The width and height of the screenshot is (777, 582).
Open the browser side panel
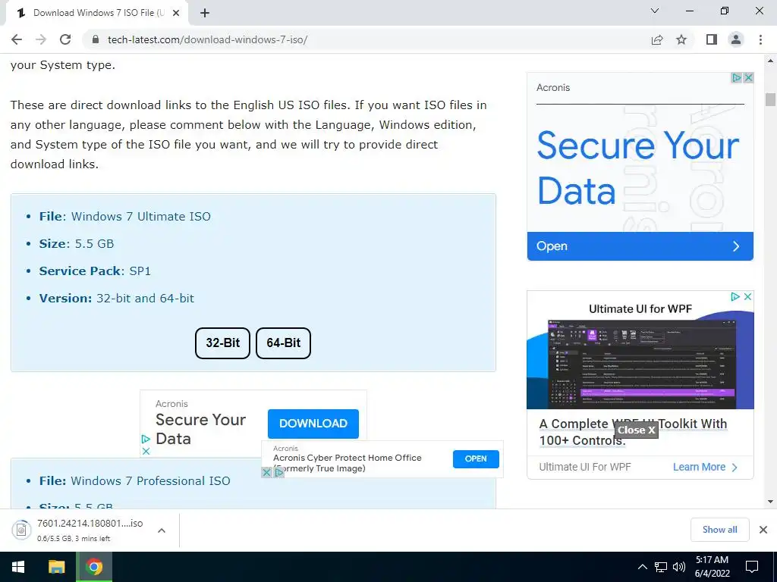click(712, 39)
